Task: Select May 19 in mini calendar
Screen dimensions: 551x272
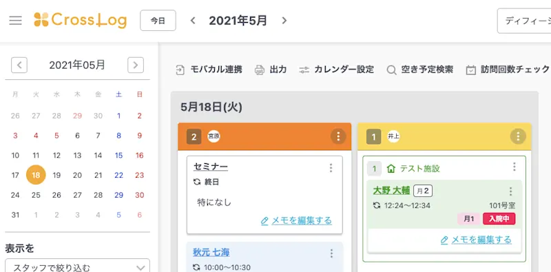Action: (x=56, y=175)
